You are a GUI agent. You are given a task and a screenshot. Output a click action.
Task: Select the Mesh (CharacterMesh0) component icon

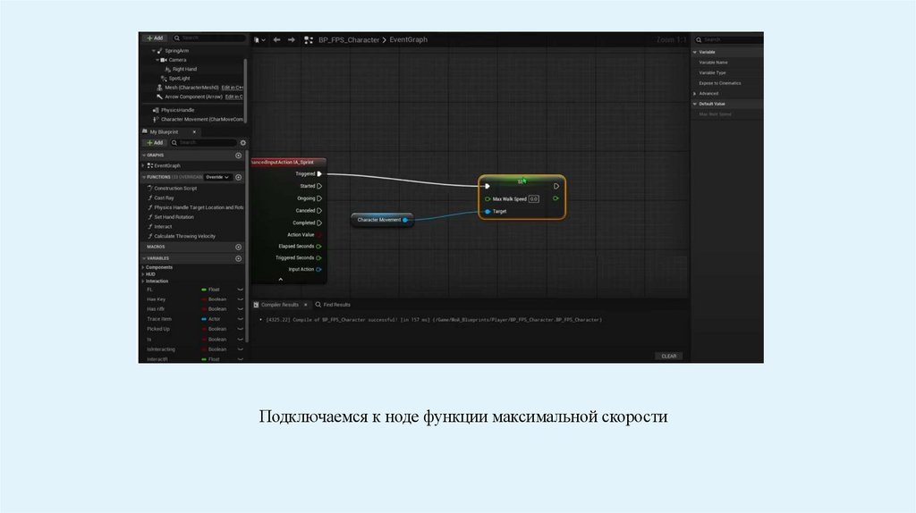159,88
